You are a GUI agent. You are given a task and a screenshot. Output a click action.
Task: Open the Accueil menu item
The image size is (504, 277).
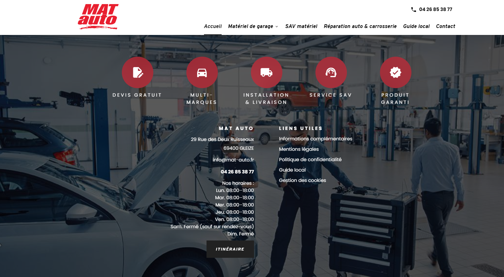tap(213, 26)
